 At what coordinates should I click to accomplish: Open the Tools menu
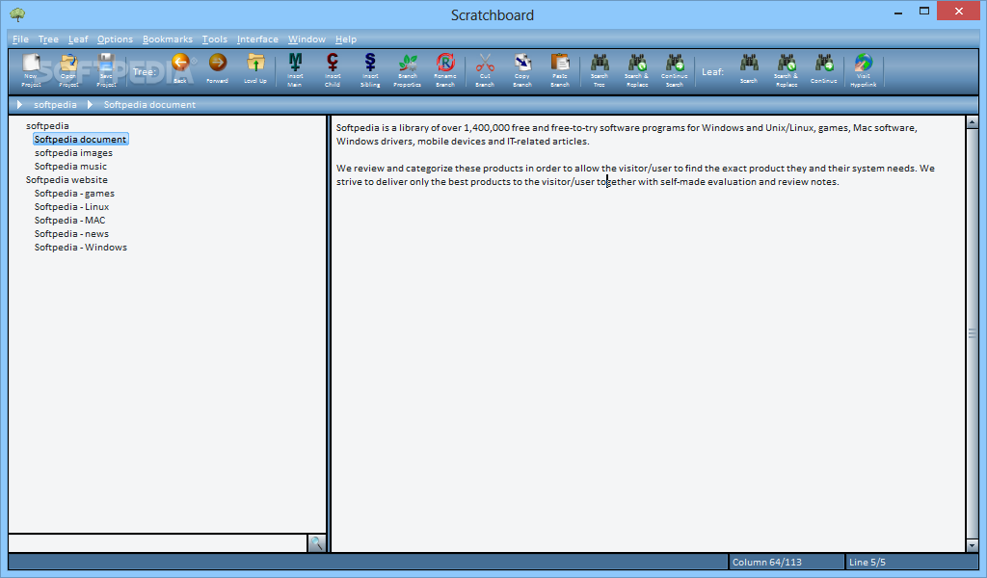215,39
